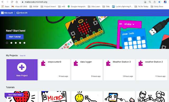This screenshot has height=102, width=169.
Task: Open the weather Station 2 project
Action: (x=152, y=70)
